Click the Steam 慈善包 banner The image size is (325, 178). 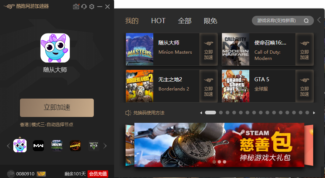(219, 145)
